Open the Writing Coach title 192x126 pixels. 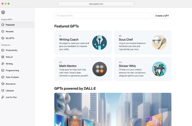69,40
